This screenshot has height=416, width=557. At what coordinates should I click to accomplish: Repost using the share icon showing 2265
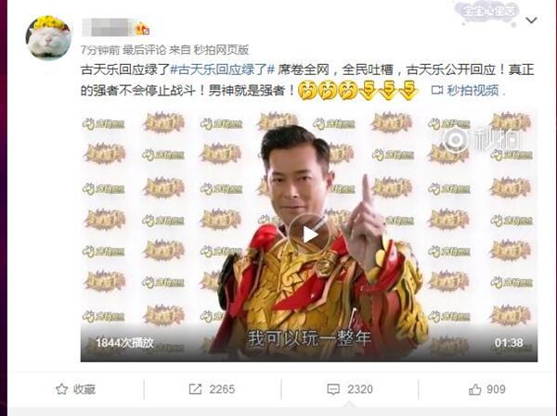212,389
